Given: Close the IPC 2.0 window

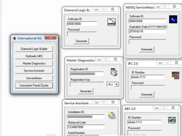Looking at the screenshot, I should tap(177, 63).
